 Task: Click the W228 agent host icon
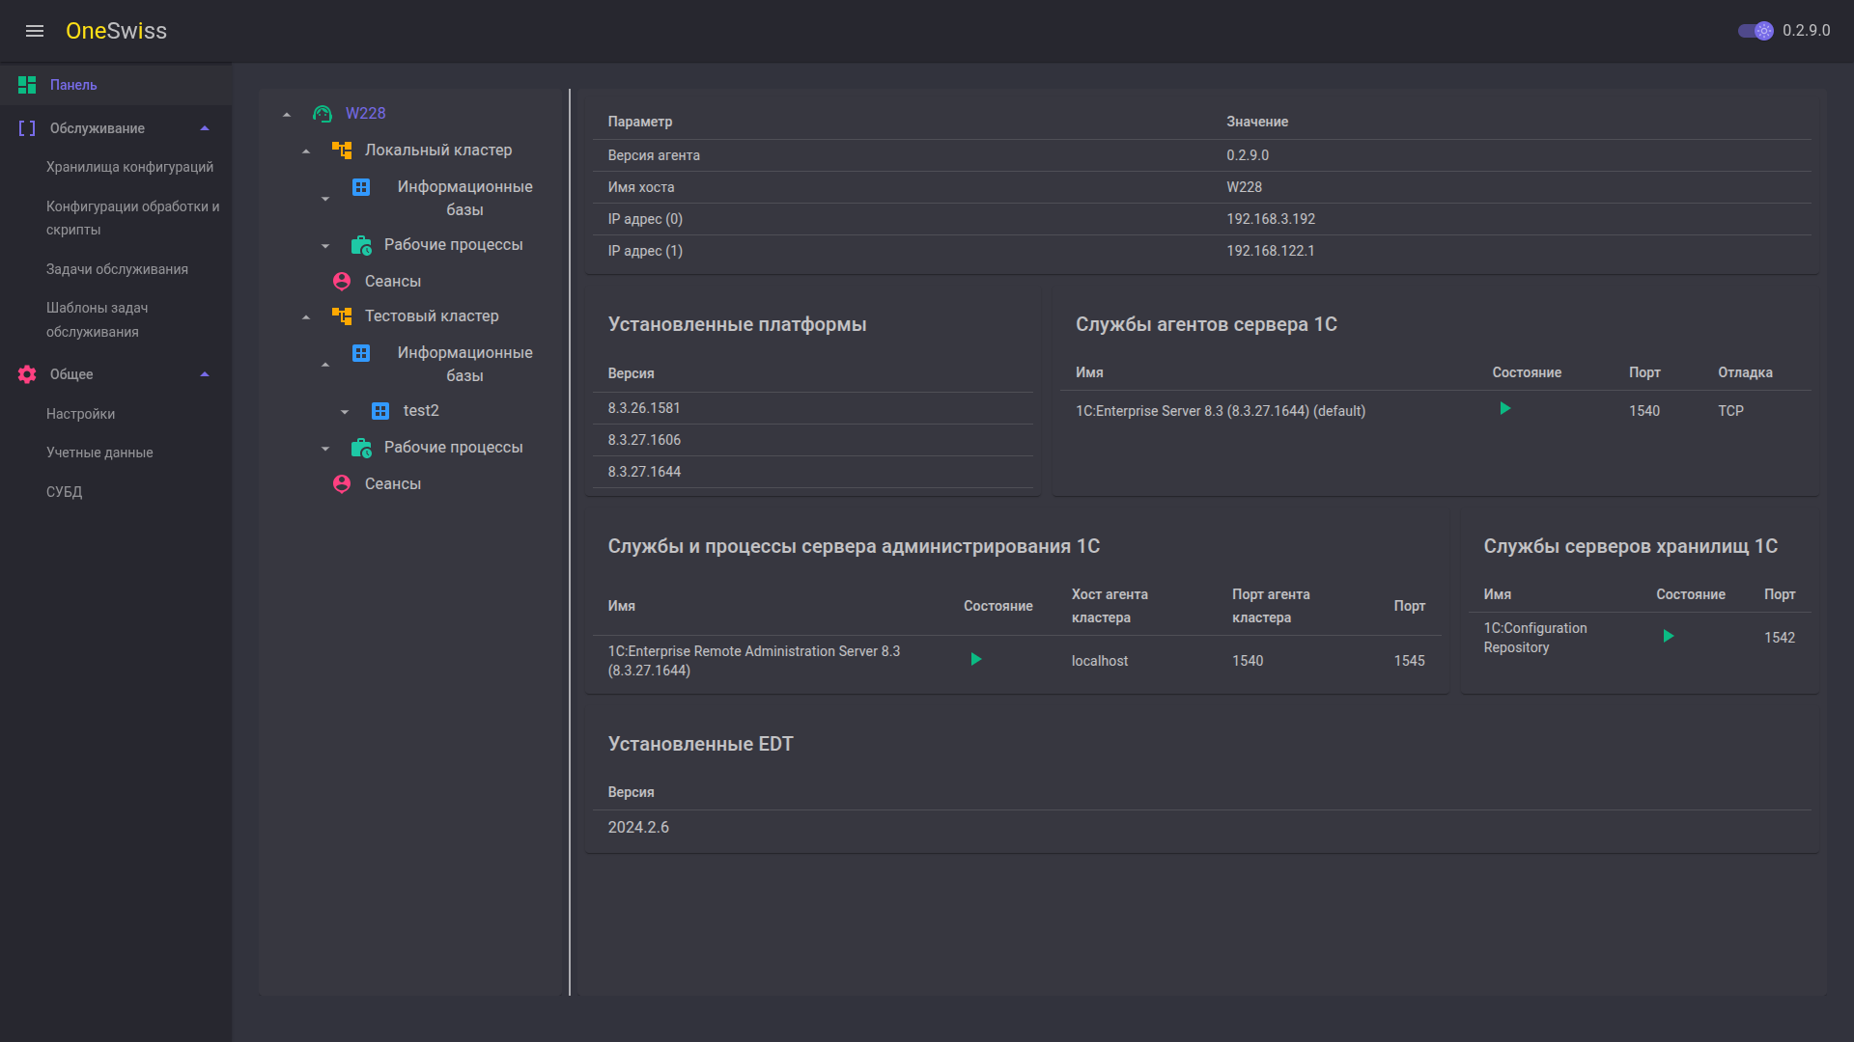323,114
